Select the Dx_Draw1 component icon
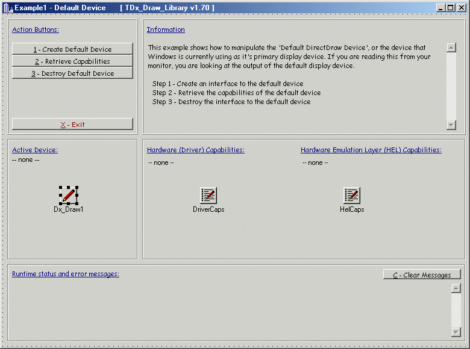Screen dimensions: 470x349 pos(69,195)
